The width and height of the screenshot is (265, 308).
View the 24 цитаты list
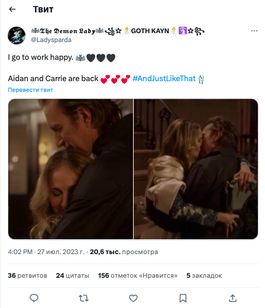(73, 275)
